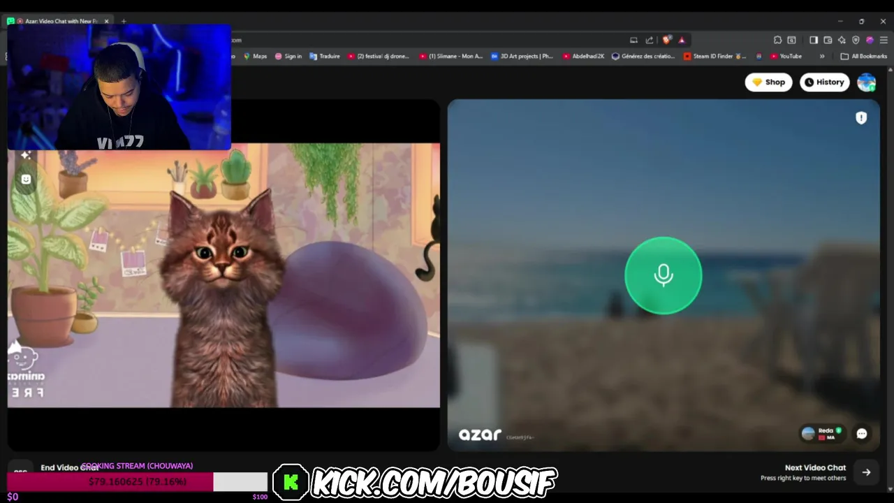The image size is (894, 503).
Task: Open the Brave VPN shield icon
Action: click(x=856, y=40)
